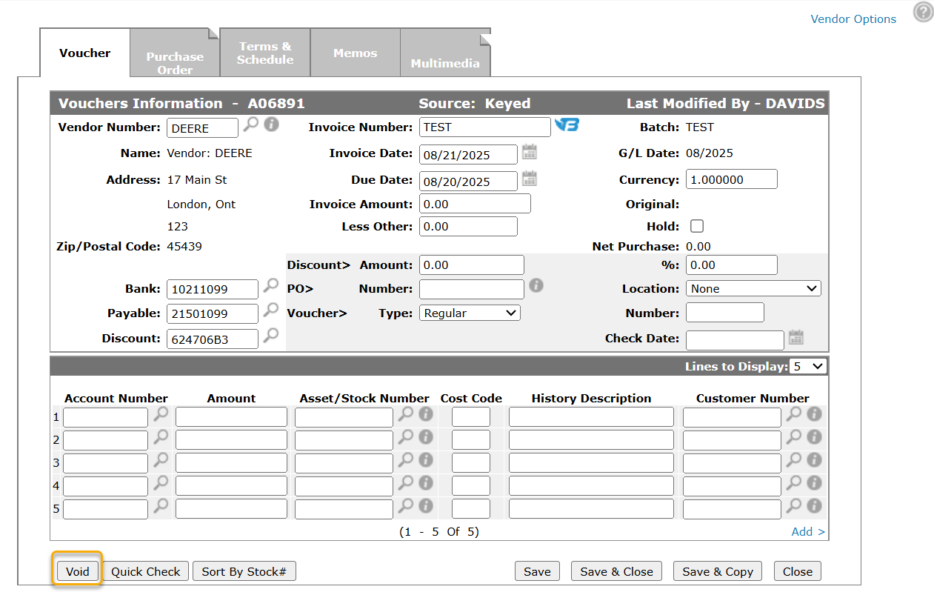Switch to the Purchase Order tab
The height and width of the screenshot is (615, 934).
pos(175,62)
